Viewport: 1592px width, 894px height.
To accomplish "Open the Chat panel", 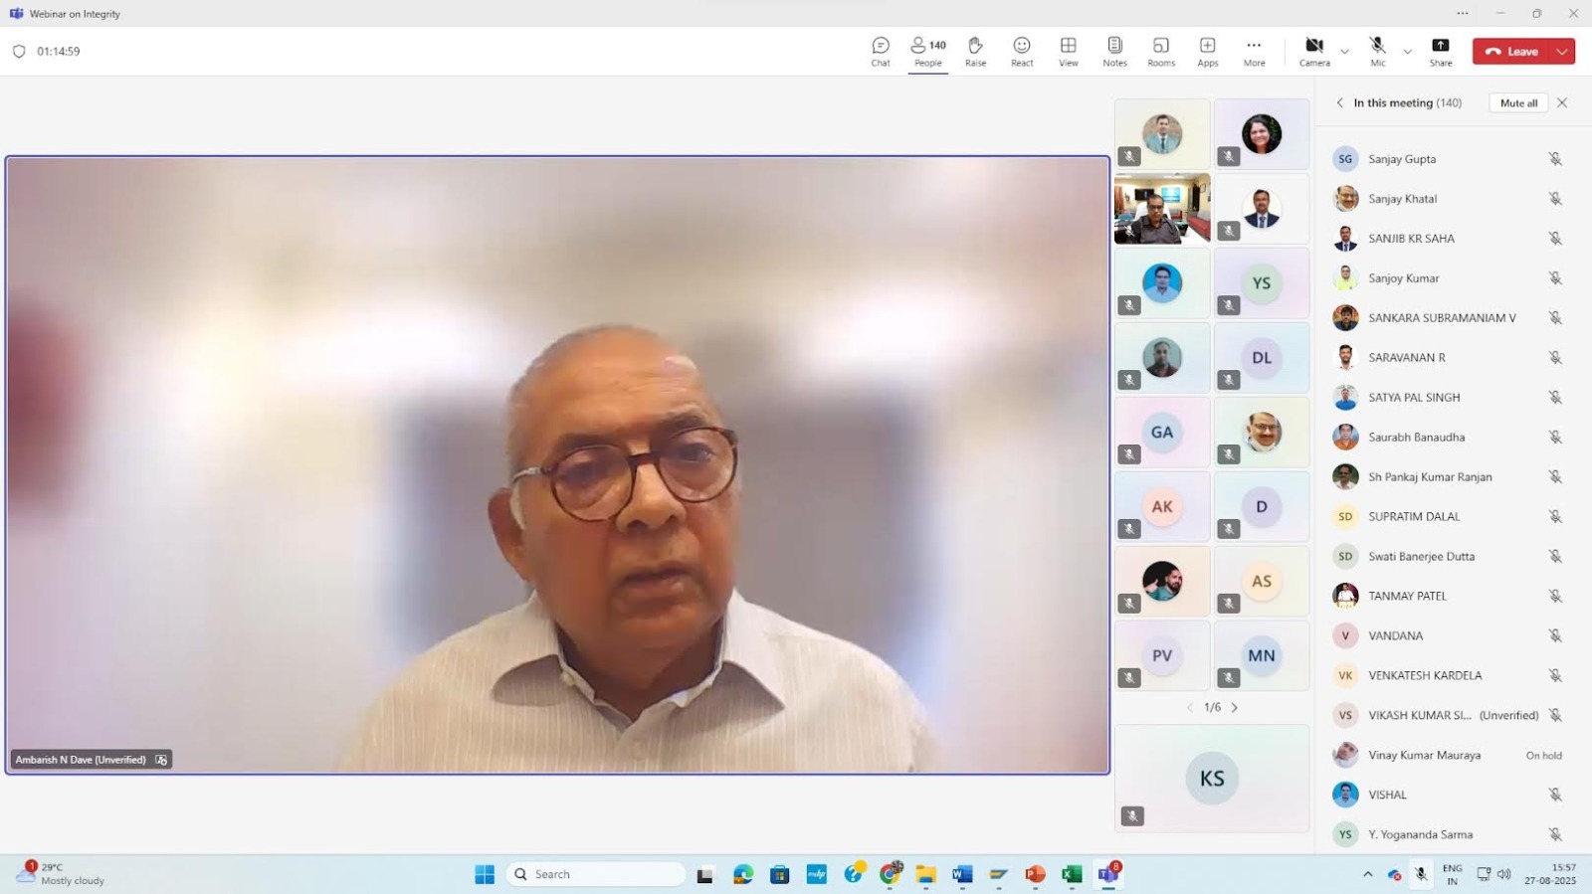I will click(881, 52).
